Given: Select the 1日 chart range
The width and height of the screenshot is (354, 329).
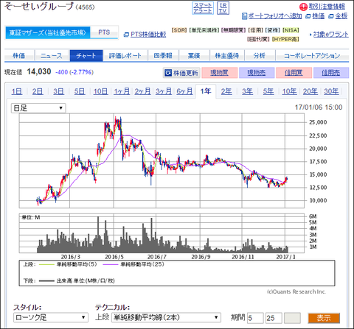Looking at the screenshot, I should (x=17, y=91).
